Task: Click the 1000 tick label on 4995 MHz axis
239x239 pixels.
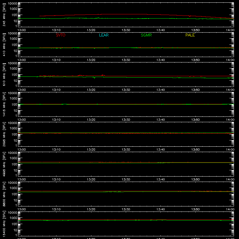Action: pyautogui.click(x=13, y=158)
